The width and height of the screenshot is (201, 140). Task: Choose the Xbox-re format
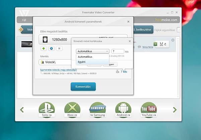(x=72, y=110)
